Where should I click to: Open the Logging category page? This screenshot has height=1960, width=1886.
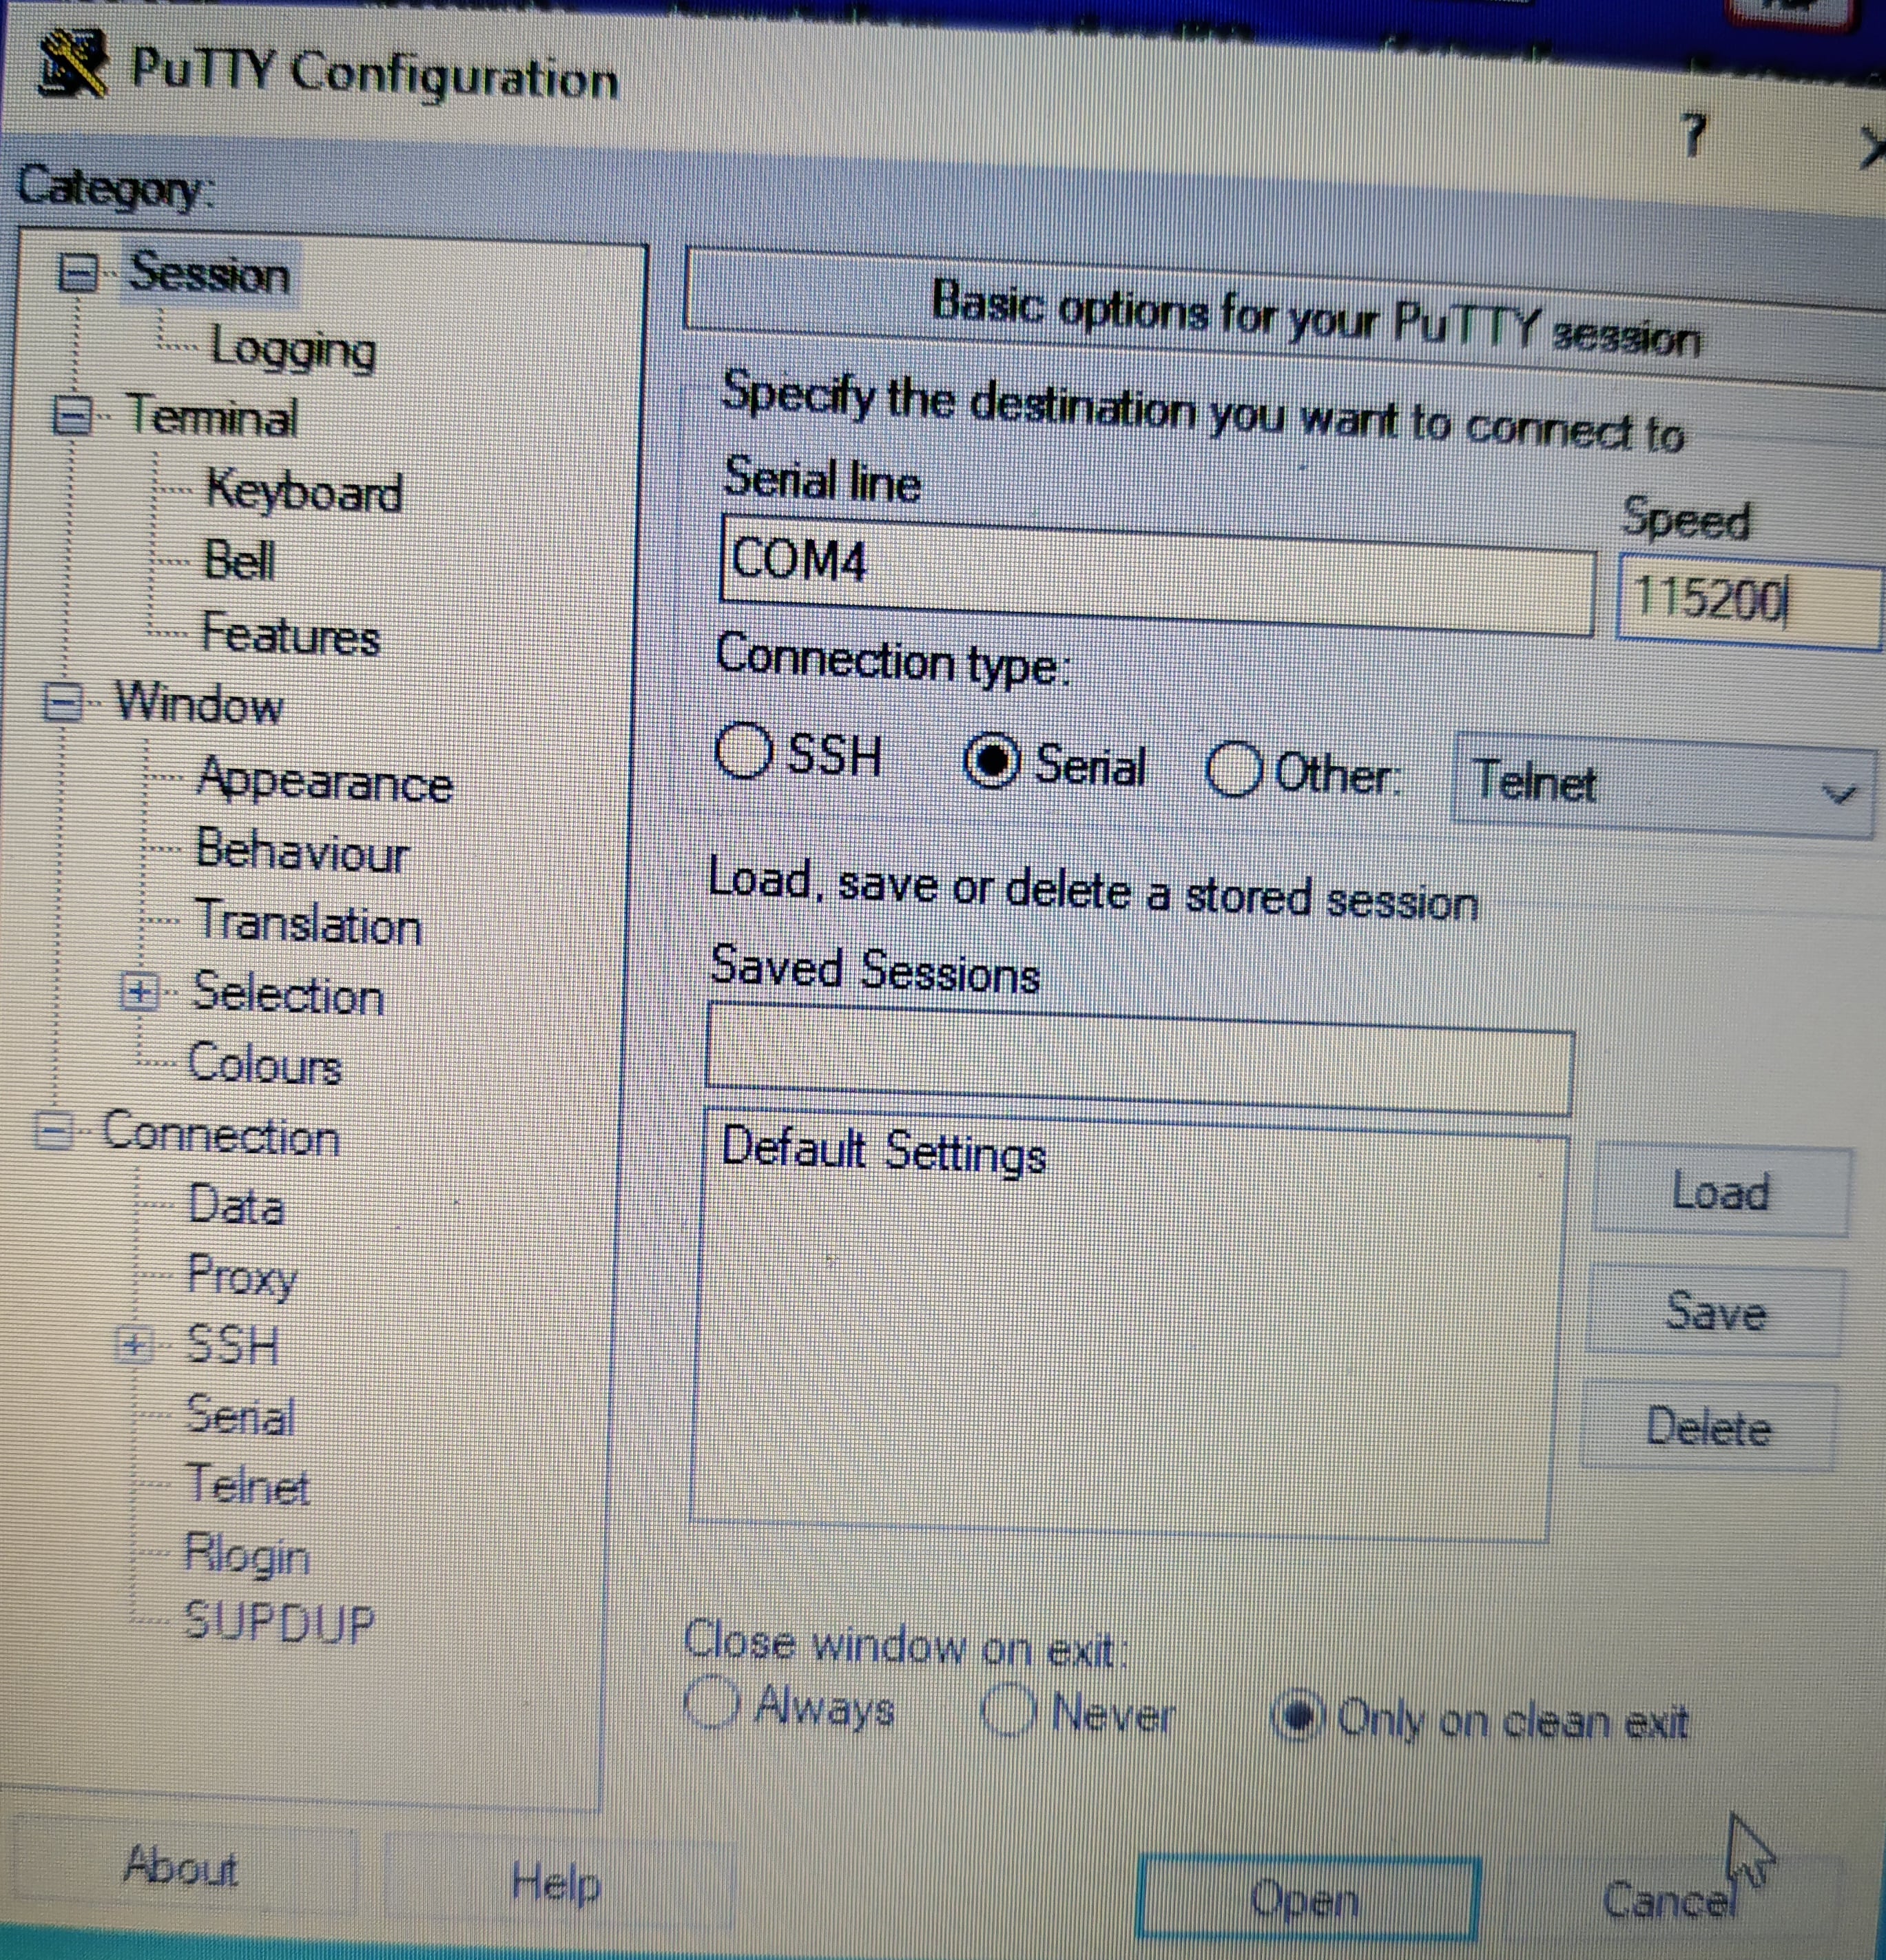(292, 348)
